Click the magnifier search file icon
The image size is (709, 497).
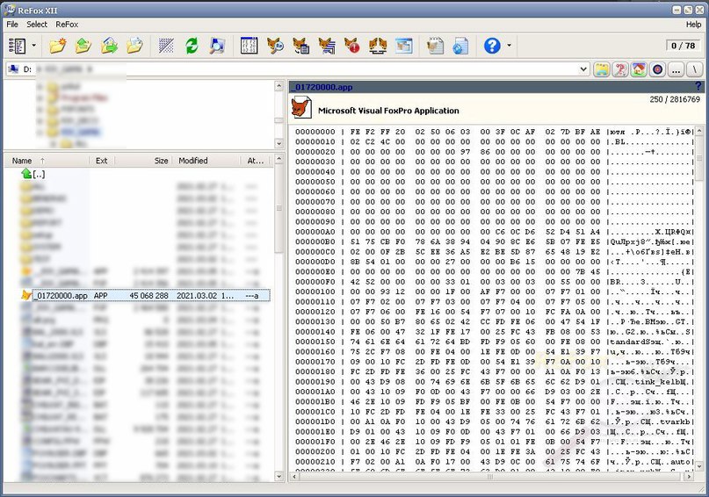pos(218,46)
